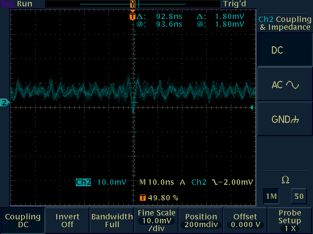
Task: Select Position 200mdiv setting
Action: pos(201,220)
